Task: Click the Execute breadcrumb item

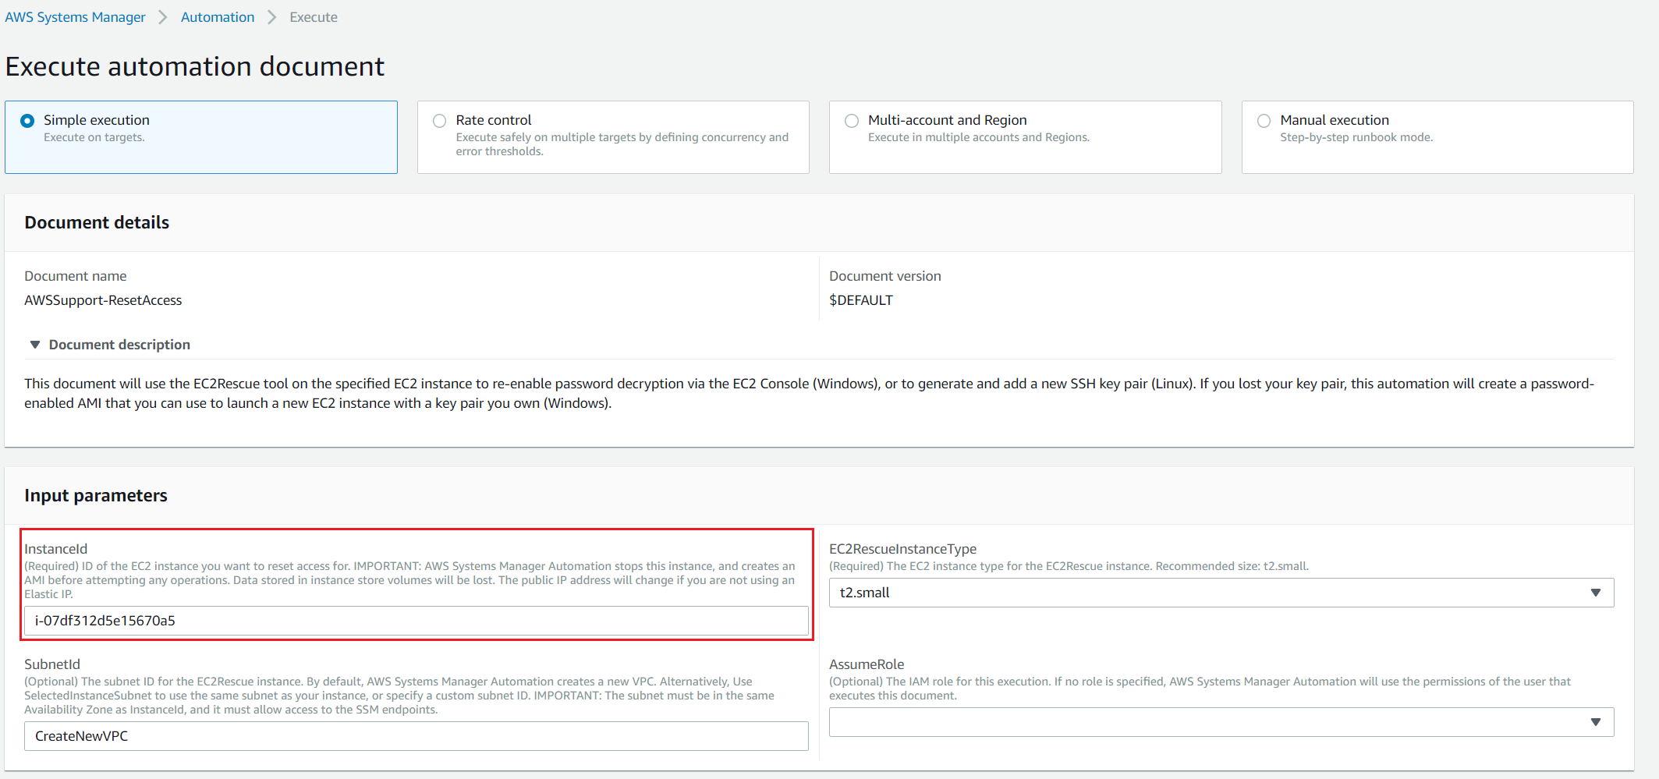Action: click(x=314, y=17)
